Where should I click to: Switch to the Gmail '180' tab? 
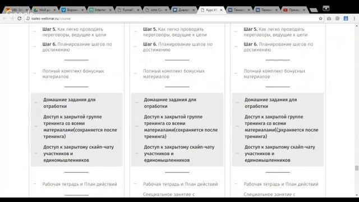coord(16,10)
